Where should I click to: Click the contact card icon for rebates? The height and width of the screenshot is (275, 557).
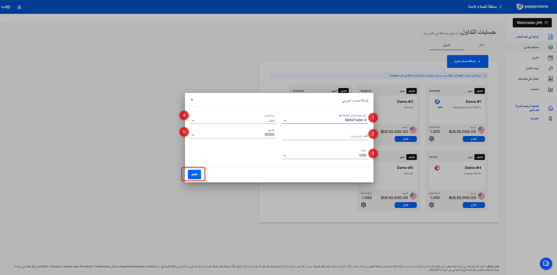coord(550,79)
